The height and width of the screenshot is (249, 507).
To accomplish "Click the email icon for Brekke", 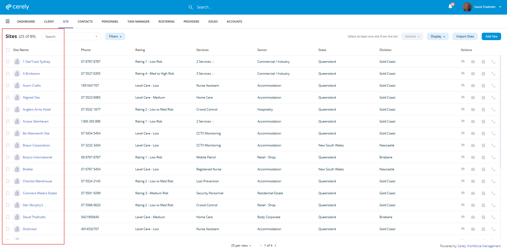I will pos(473,169).
